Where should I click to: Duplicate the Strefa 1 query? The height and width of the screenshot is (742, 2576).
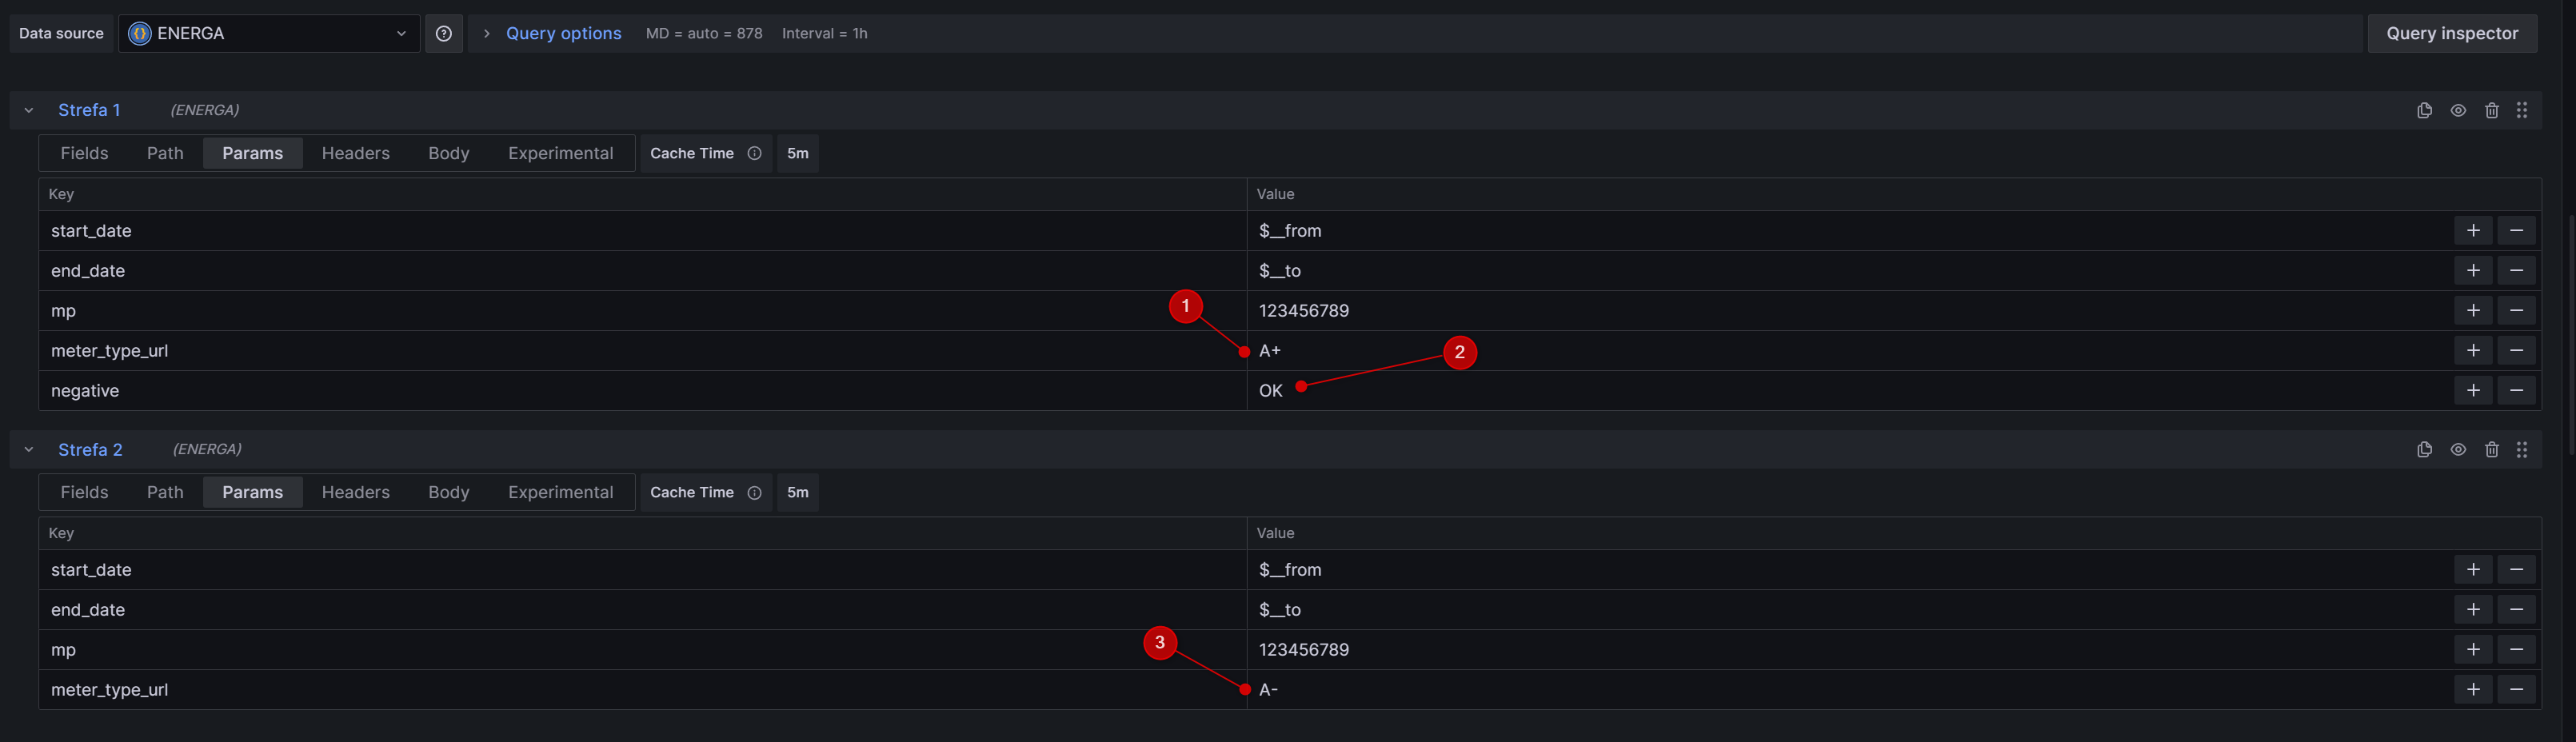[2425, 110]
